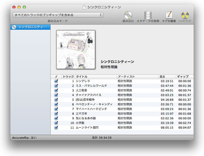Select シンクロニシティーン in the sidebar list
This screenshot has height=156, width=204.
[x=33, y=27]
